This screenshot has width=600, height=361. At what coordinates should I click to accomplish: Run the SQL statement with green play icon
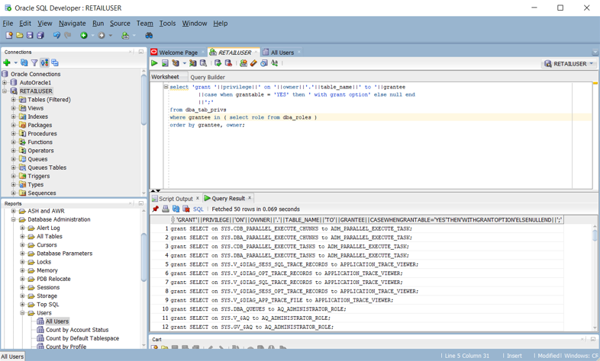(x=154, y=64)
